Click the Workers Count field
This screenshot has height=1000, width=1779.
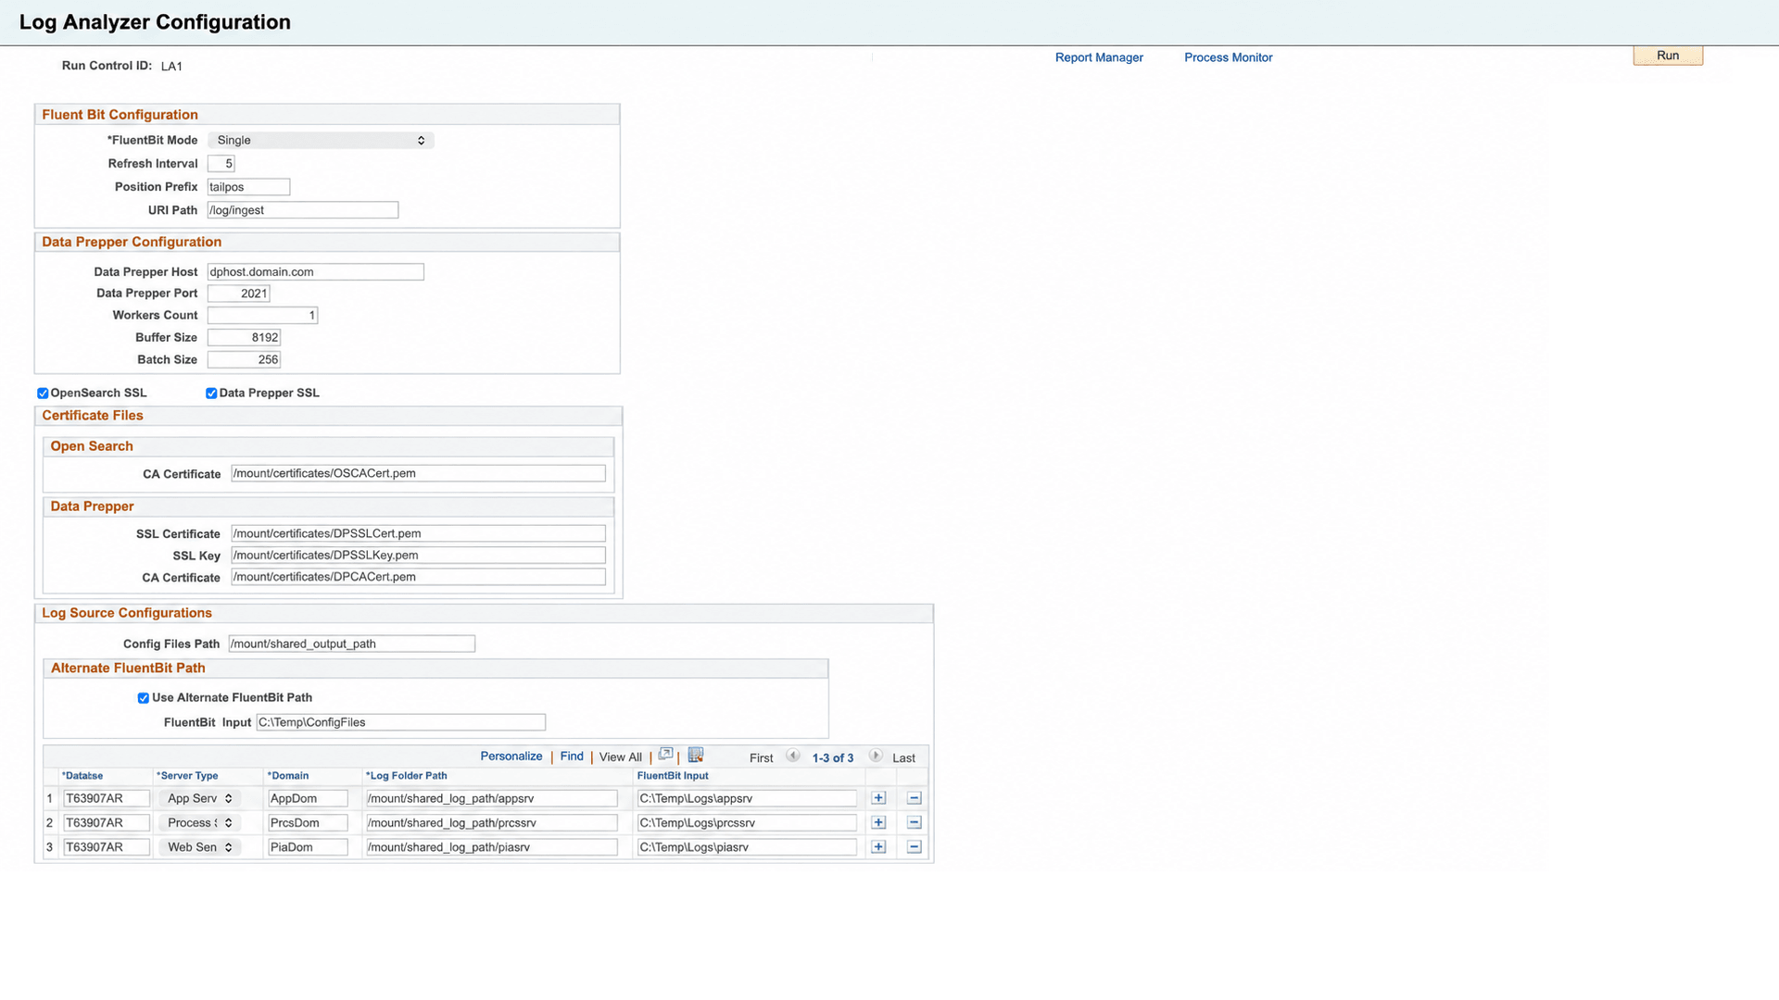(263, 316)
